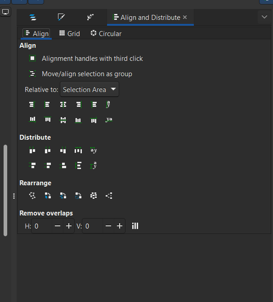The width and height of the screenshot is (273, 302).
Task: Click the exchange positions by selection order icon
Action: click(x=48, y=196)
